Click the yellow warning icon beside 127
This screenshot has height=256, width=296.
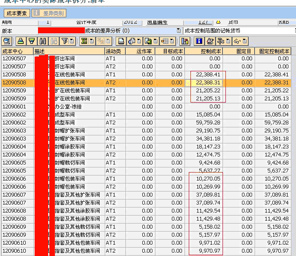[218, 22]
